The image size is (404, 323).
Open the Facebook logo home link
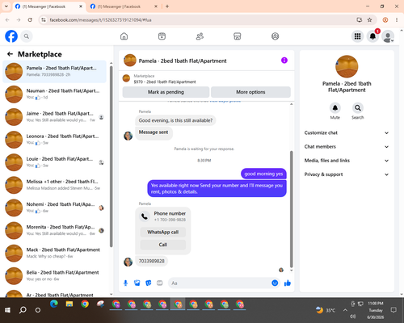pos(11,36)
